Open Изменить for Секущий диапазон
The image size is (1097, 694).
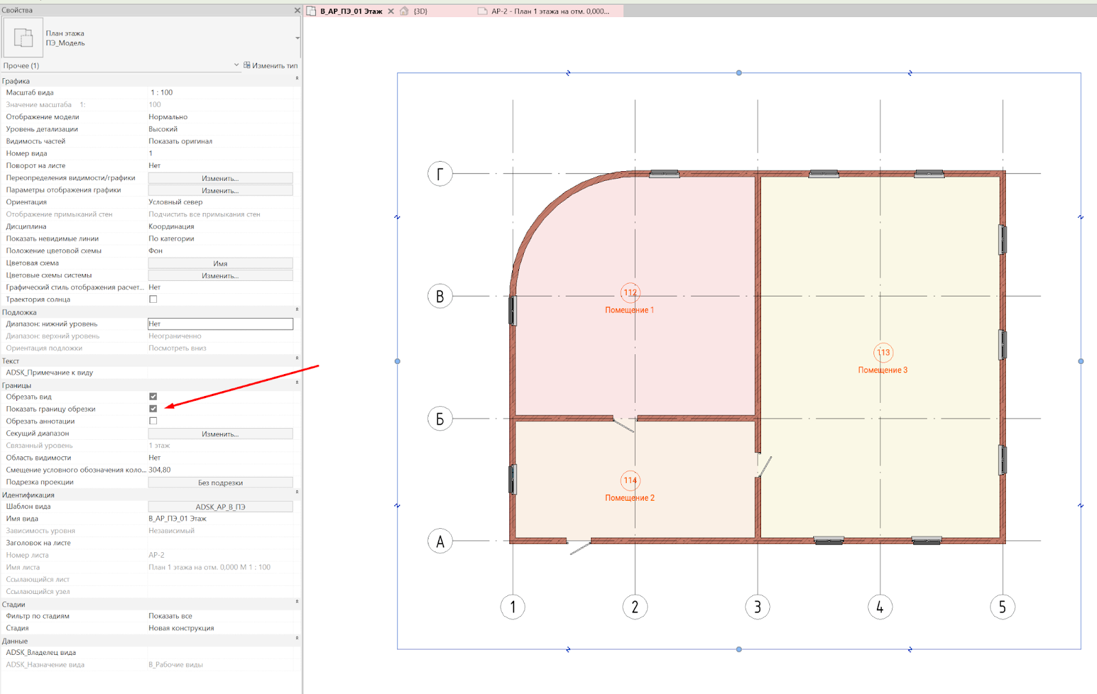220,434
